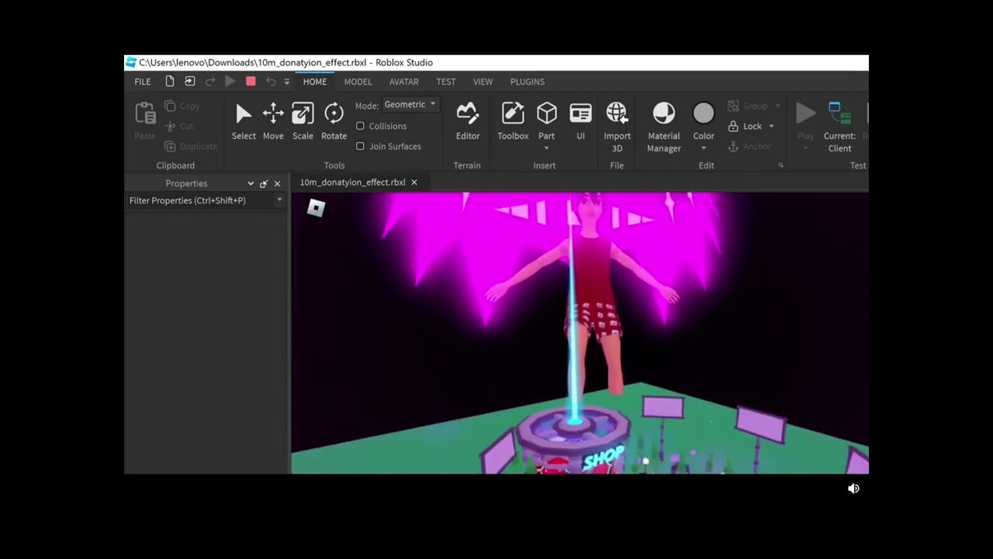Toggle the Collisions checkbox
Screen dimensions: 993x559
tap(360, 126)
